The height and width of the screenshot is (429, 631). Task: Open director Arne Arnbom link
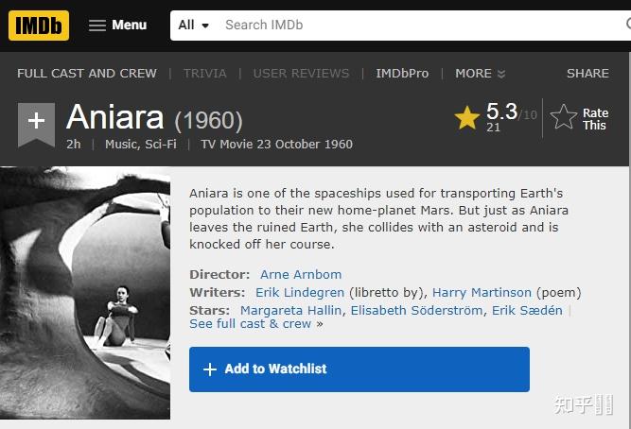pos(301,275)
